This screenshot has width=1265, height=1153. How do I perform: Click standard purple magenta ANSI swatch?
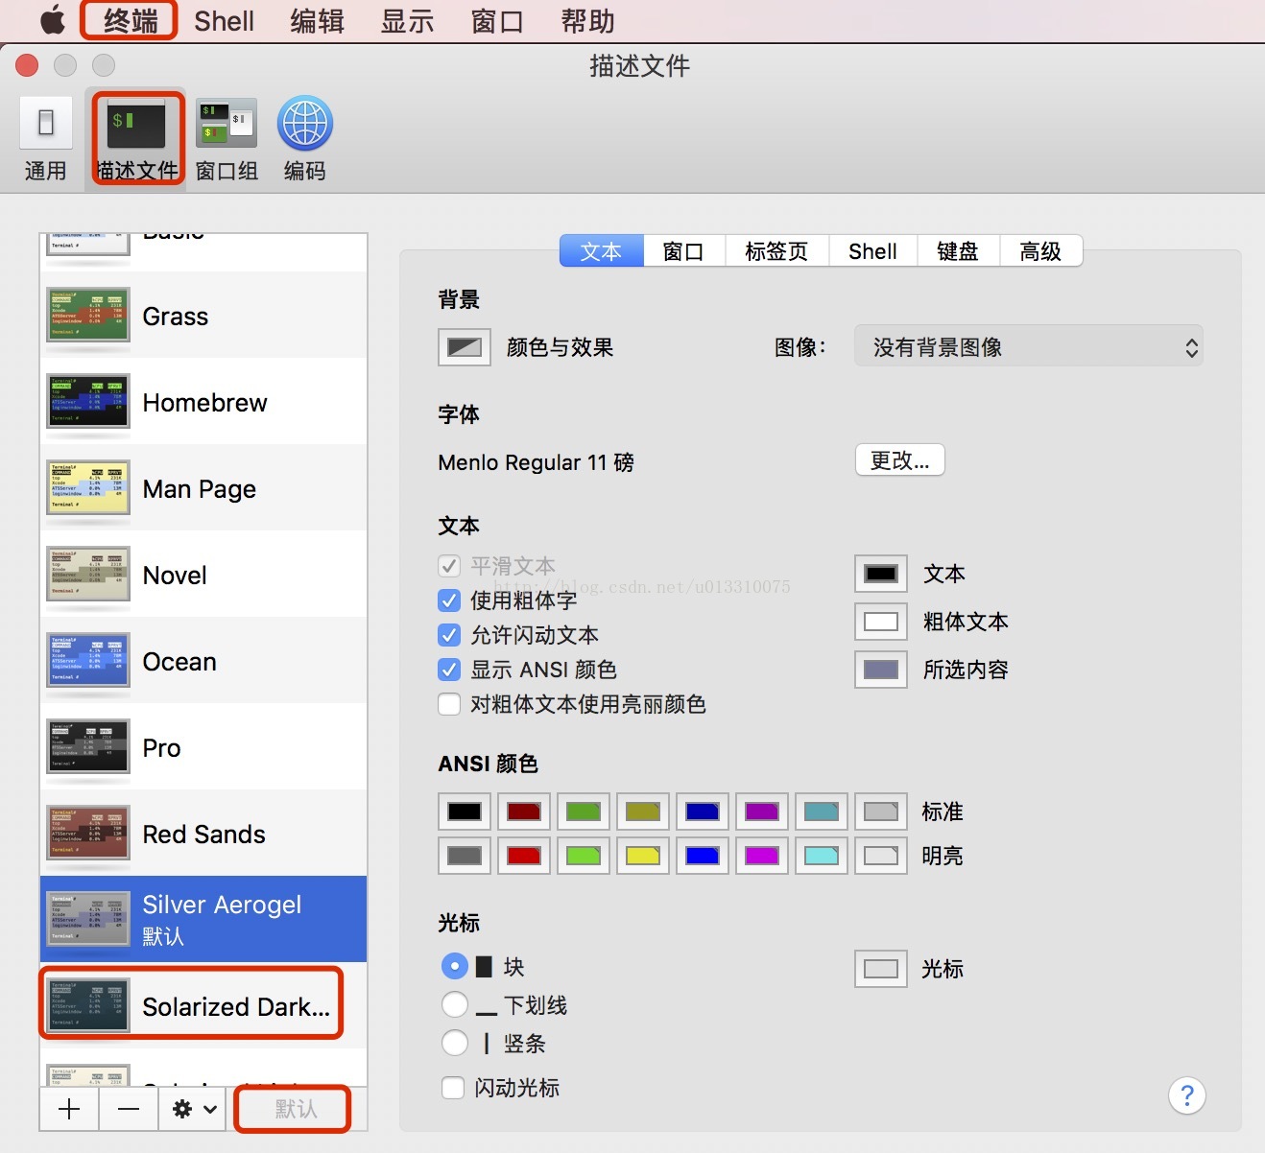pyautogui.click(x=762, y=812)
